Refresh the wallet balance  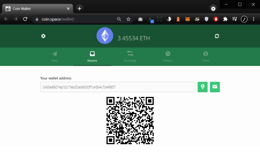[217, 36]
